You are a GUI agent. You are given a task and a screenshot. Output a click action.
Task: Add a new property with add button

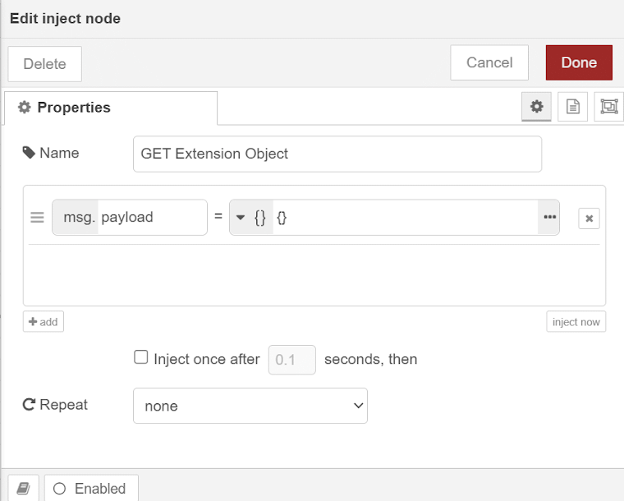click(44, 322)
